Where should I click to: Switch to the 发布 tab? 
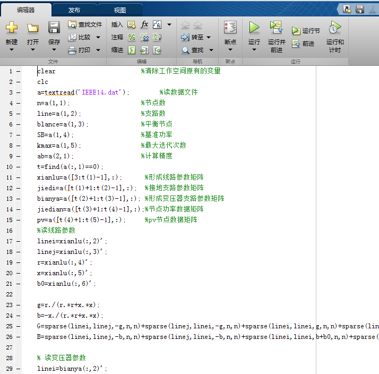pyautogui.click(x=74, y=10)
